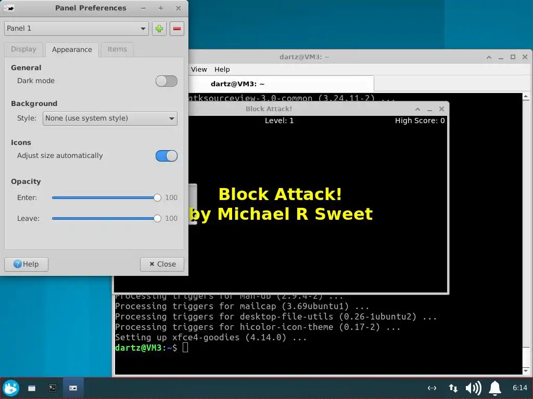The image size is (533, 399).
Task: Open the network connection tray icon
Action: pyautogui.click(x=432, y=388)
